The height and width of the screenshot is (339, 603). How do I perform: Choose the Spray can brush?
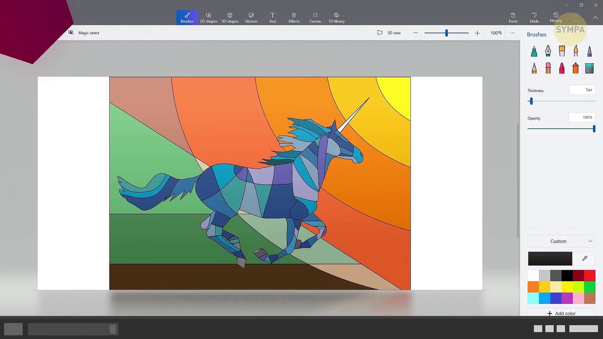point(575,69)
